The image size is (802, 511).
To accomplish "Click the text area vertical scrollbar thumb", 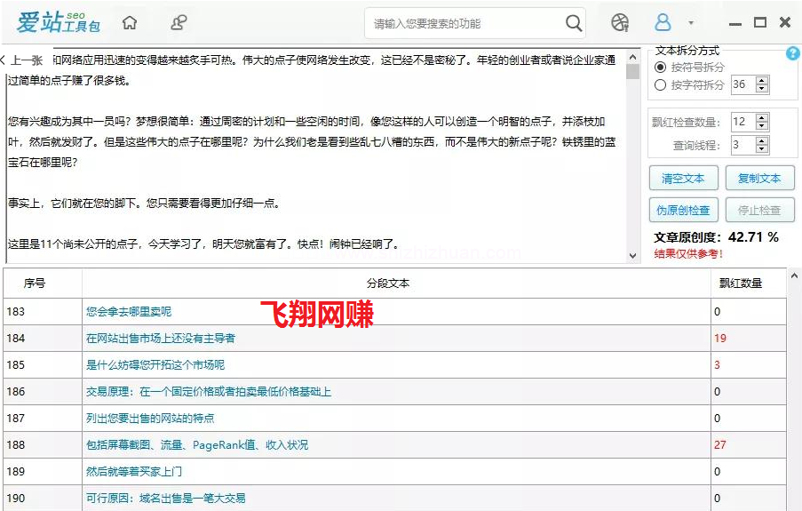I will 632,72.
